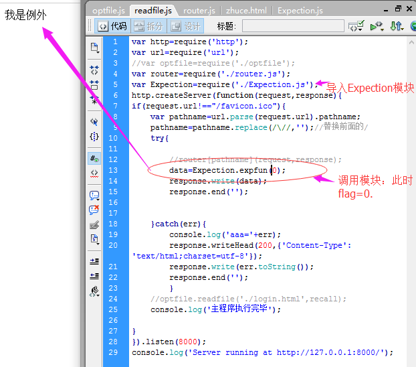The height and width of the screenshot is (367, 416).
Task: Open the Format Source Code menu
Action: point(94,291)
